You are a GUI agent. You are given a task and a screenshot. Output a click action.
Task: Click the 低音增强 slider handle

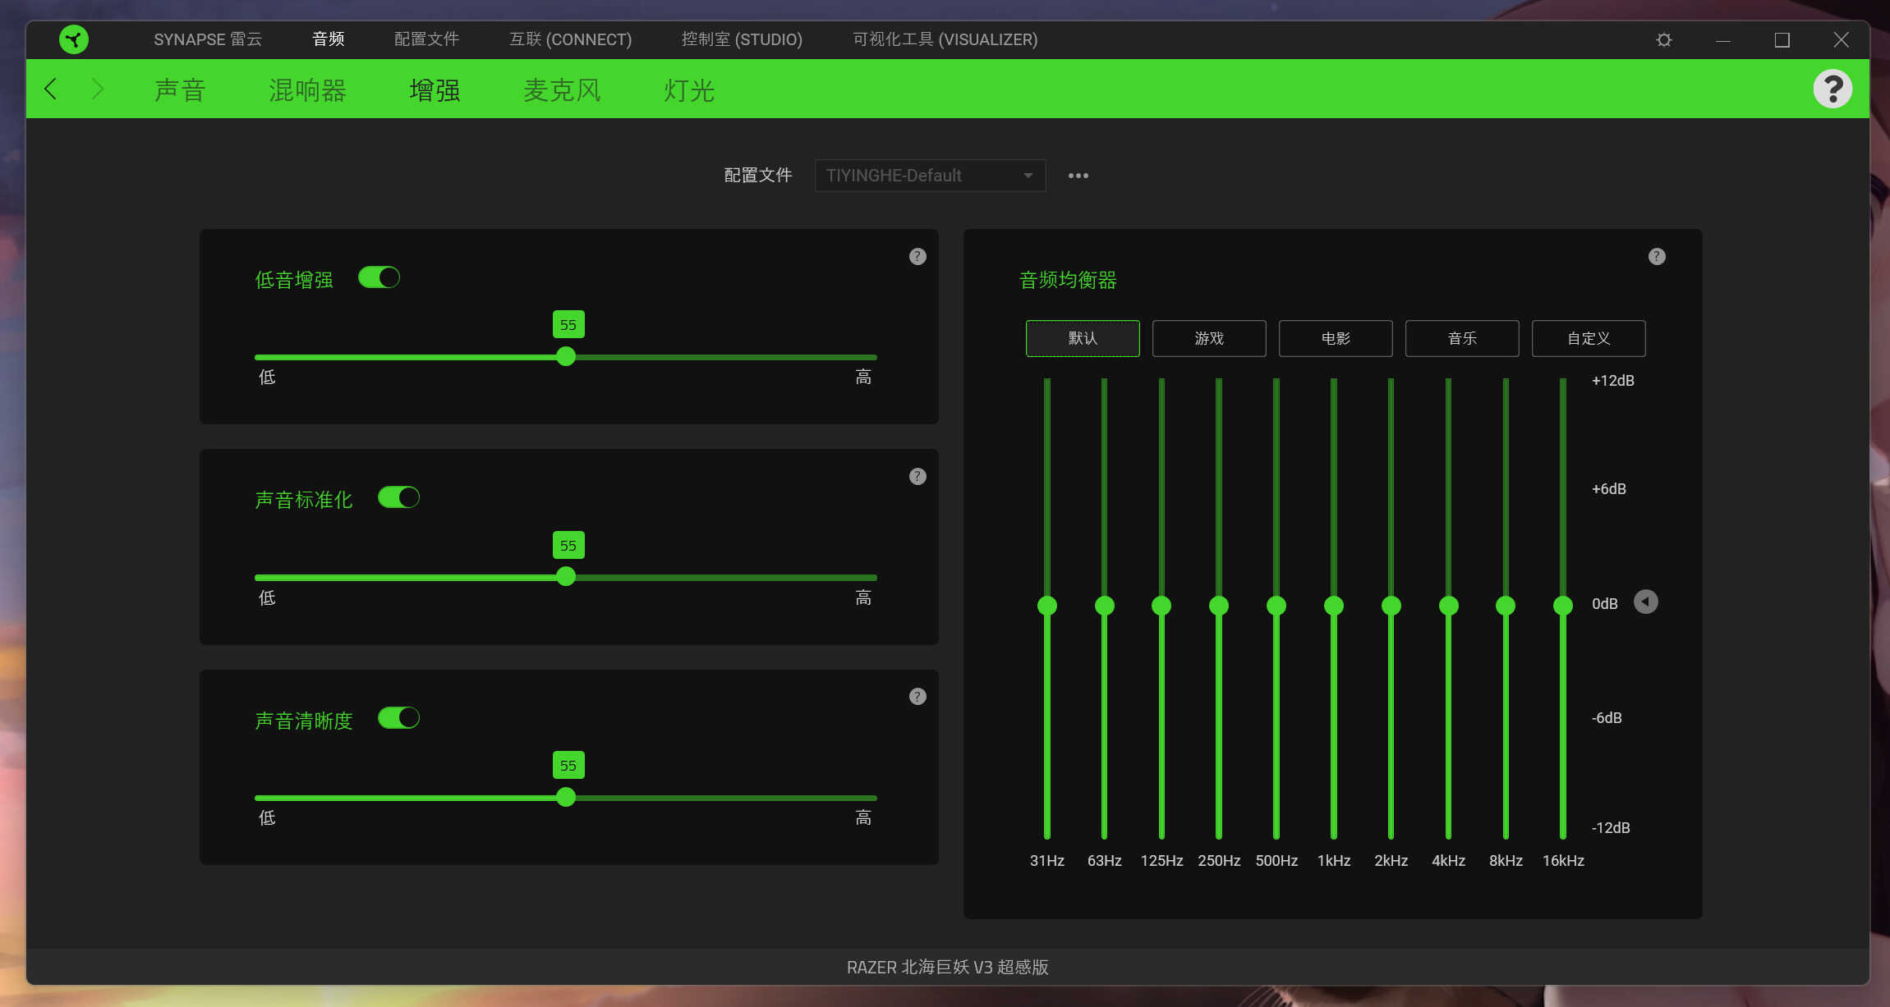[x=566, y=356]
